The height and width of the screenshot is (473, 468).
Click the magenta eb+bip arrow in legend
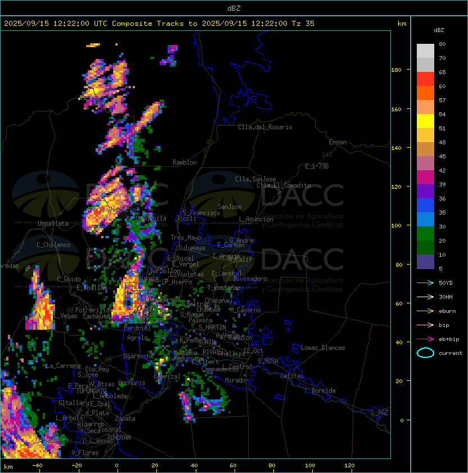(x=425, y=339)
